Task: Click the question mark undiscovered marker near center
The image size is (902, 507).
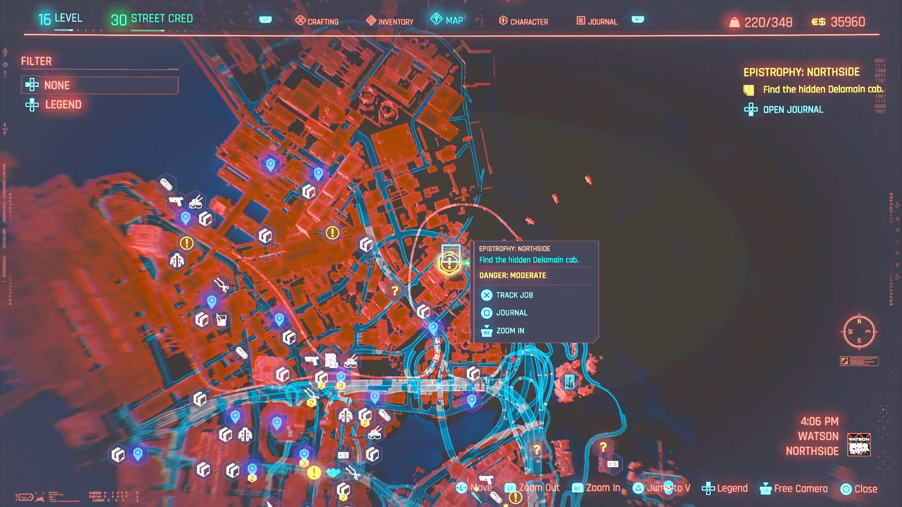Action: (x=395, y=291)
